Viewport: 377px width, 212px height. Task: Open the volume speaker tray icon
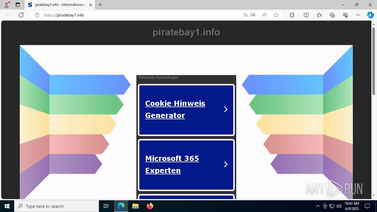point(339,206)
